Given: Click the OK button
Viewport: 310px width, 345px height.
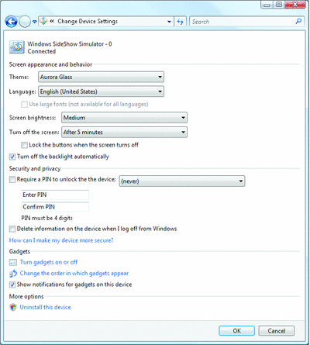Looking at the screenshot, I should [236, 331].
